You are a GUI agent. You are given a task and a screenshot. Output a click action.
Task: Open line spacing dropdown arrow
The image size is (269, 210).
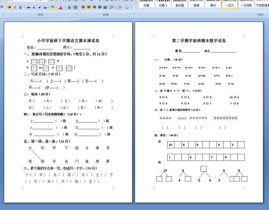(x=114, y=7)
